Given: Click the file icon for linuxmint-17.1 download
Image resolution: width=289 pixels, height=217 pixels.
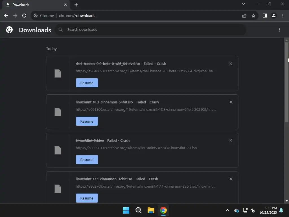Looking at the screenshot, I should click(58, 188).
